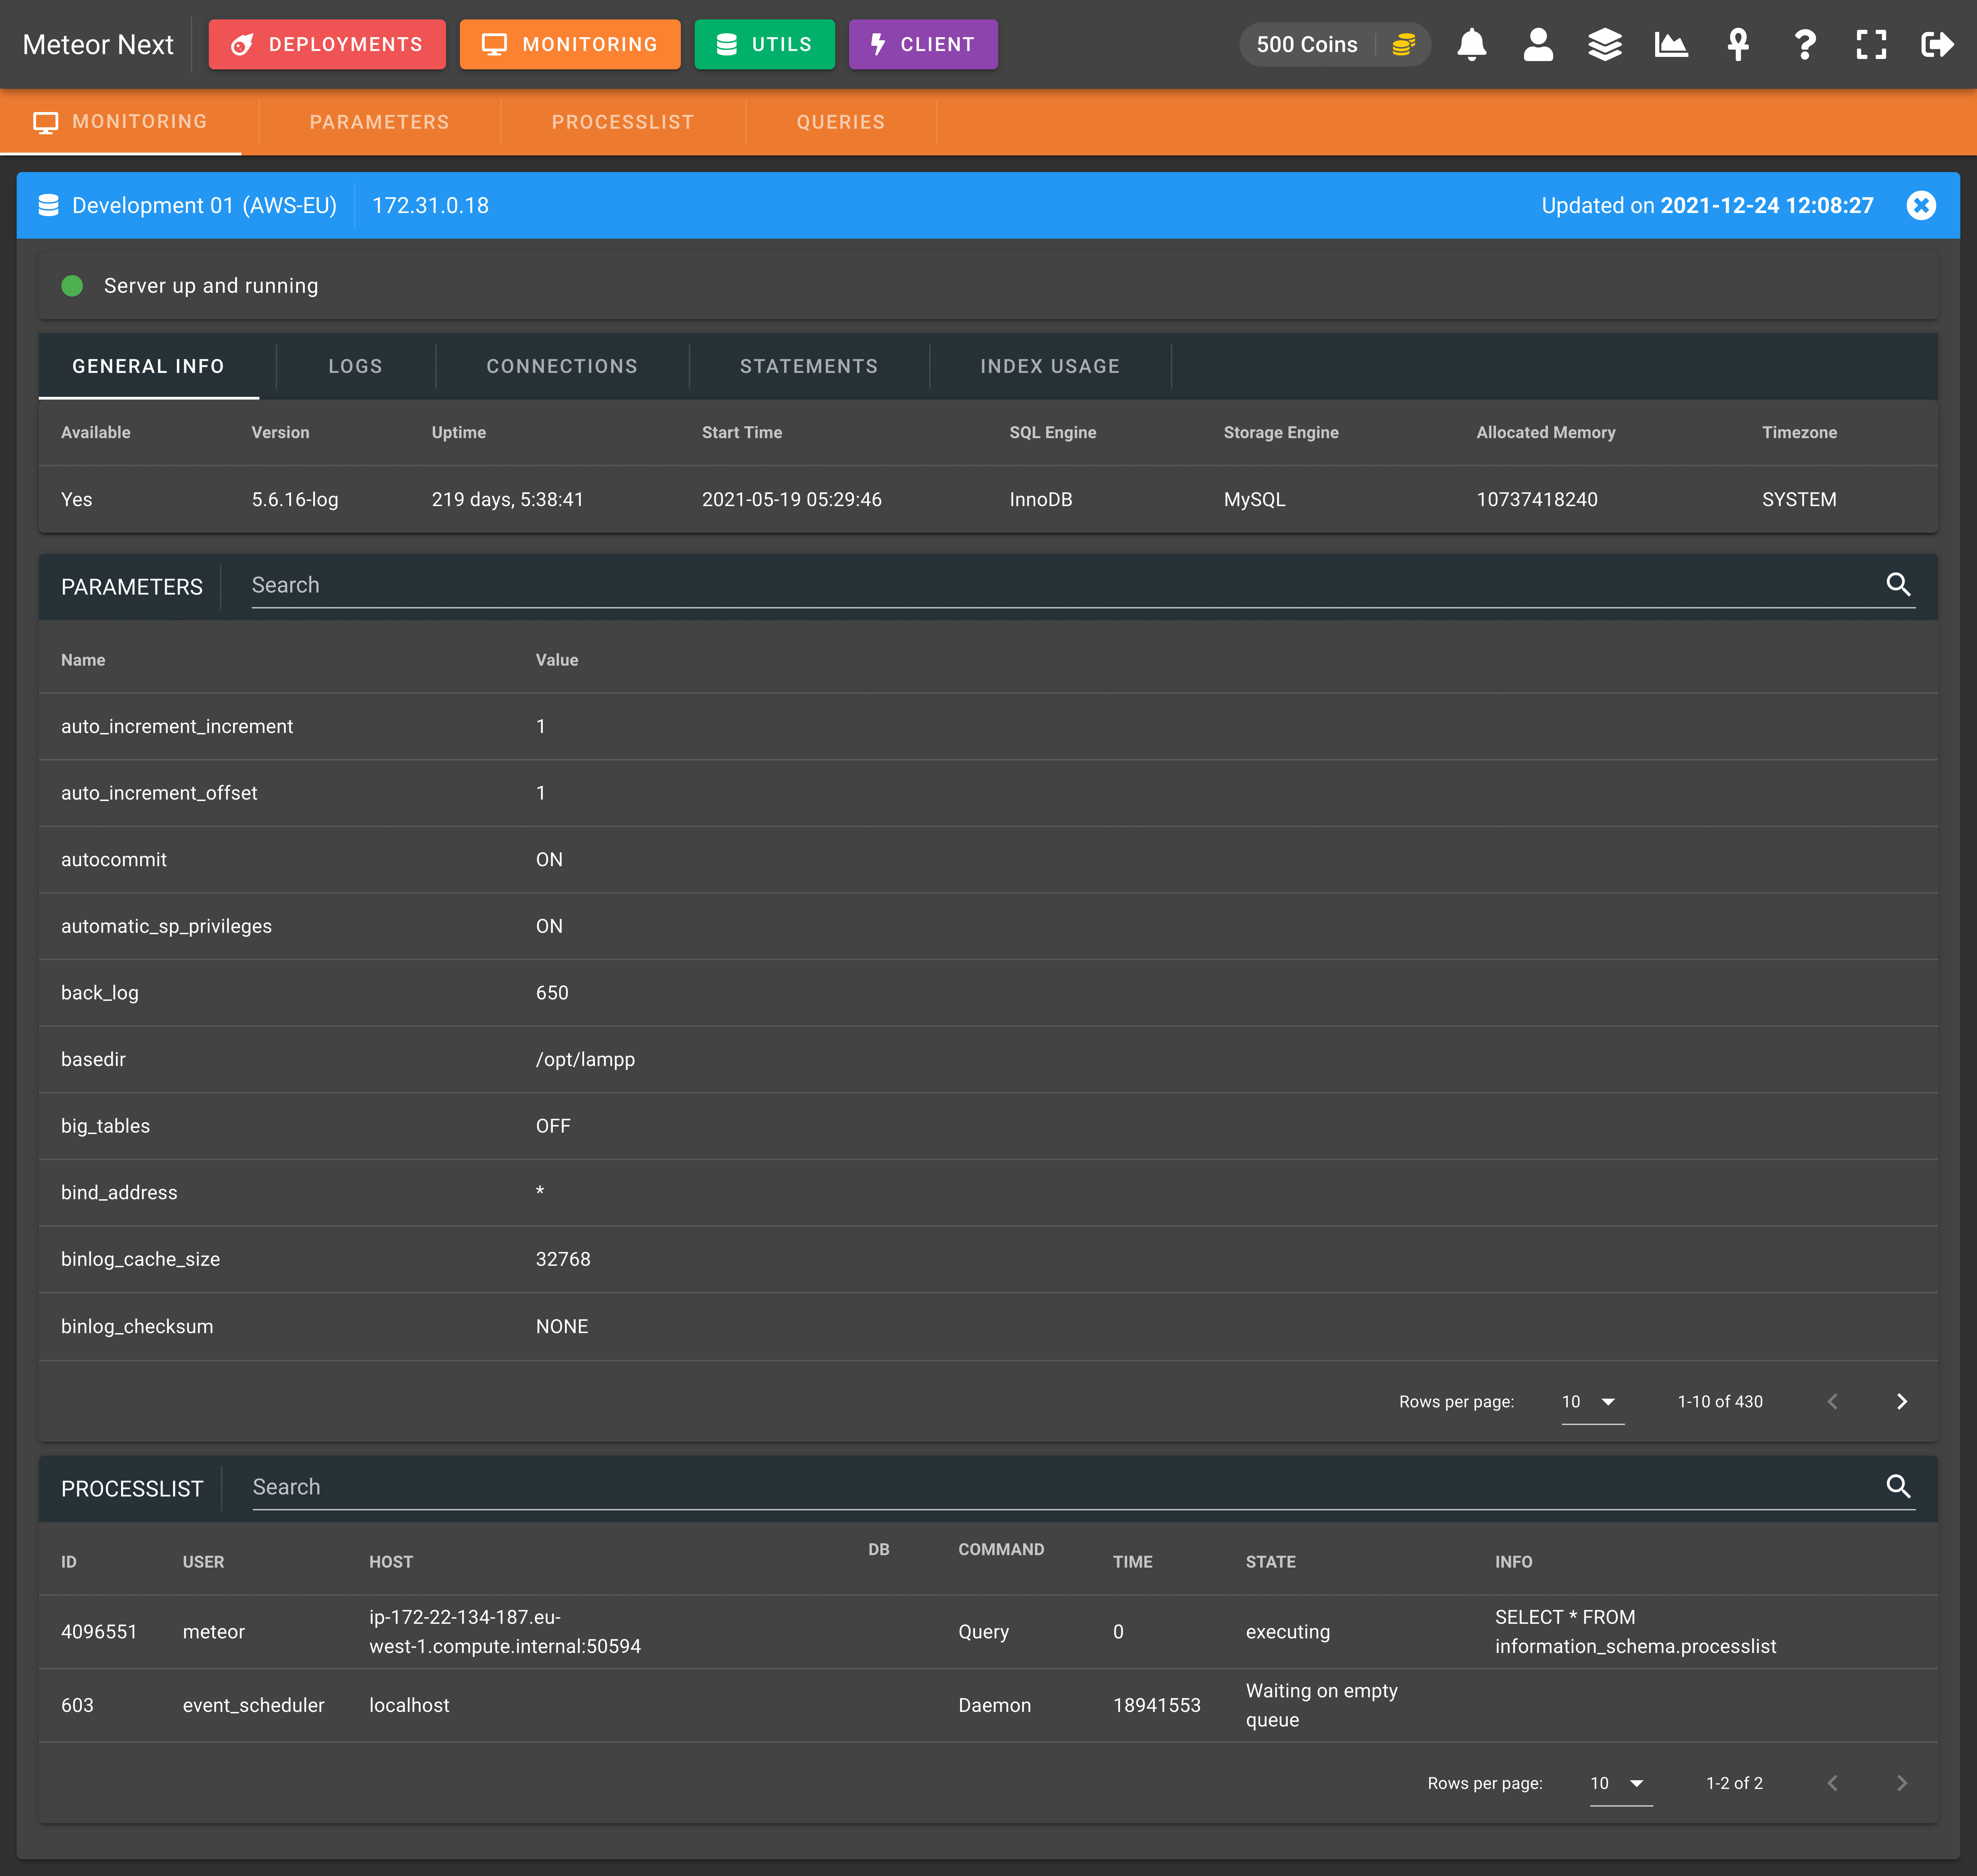The image size is (1977, 1876).
Task: Sort parameters by Value column
Action: (557, 660)
